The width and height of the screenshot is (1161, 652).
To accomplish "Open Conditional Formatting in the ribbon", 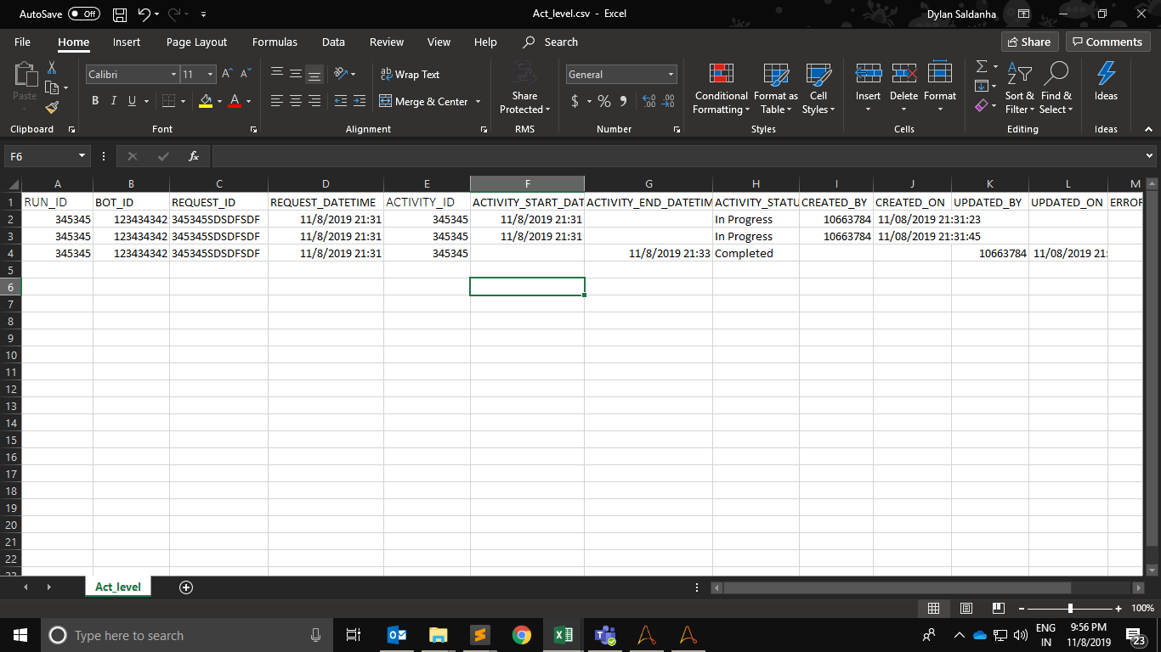I will pos(721,89).
